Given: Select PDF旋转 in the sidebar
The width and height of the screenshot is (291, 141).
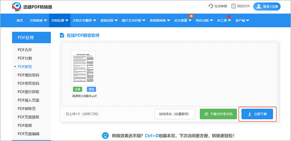Looking at the screenshot, I should pyautogui.click(x=25, y=126).
